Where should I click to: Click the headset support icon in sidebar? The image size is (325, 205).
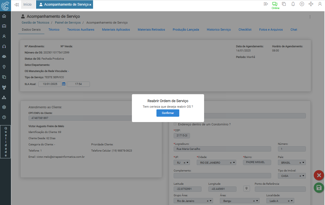click(x=4, y=46)
